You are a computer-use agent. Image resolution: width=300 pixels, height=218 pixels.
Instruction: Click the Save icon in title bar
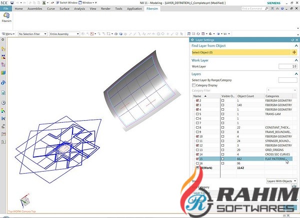(x=12, y=3)
